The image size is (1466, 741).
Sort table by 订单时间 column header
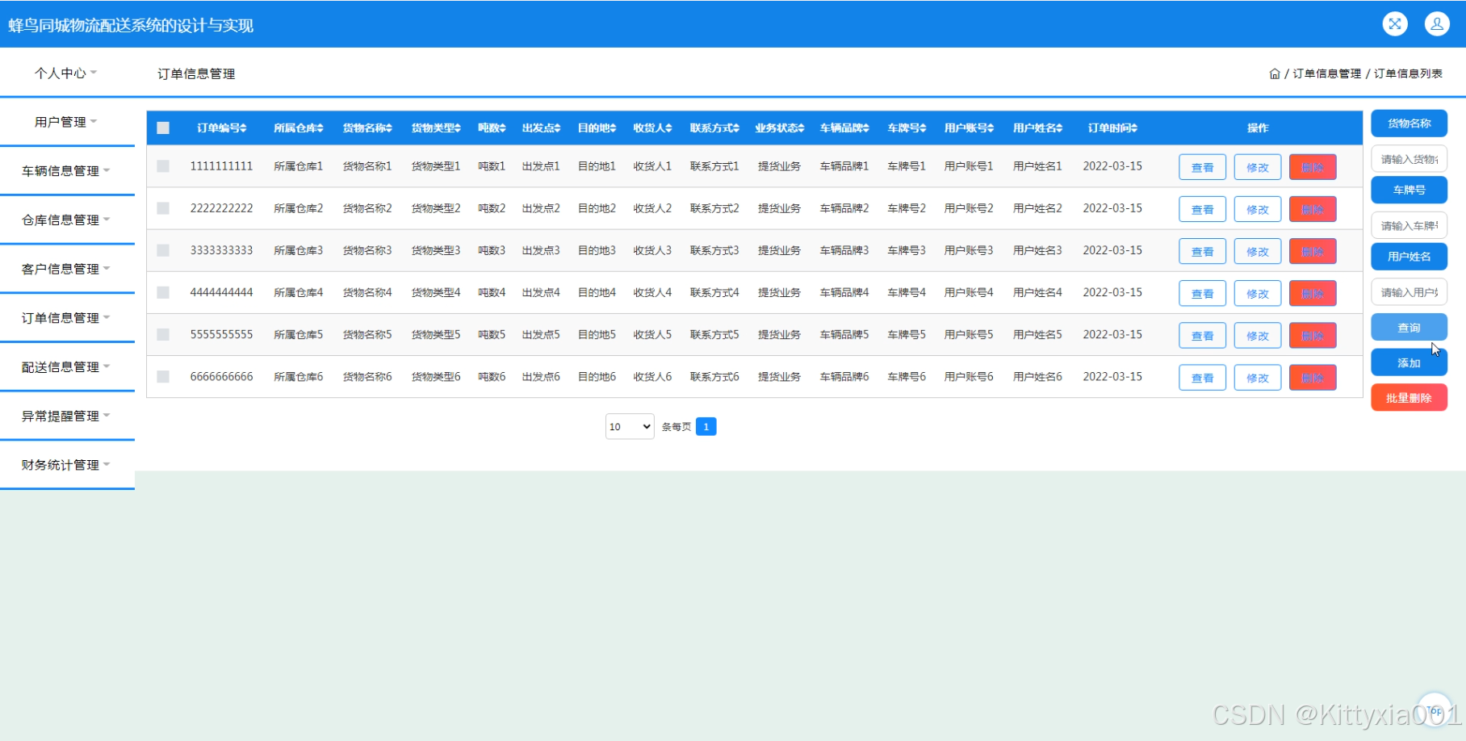pos(1112,128)
